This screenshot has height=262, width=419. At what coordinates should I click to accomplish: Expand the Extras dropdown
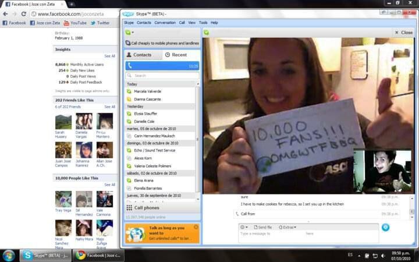(x=287, y=227)
